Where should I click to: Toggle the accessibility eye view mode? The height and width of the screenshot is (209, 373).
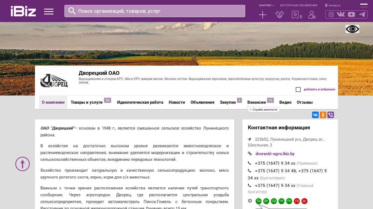click(x=352, y=29)
